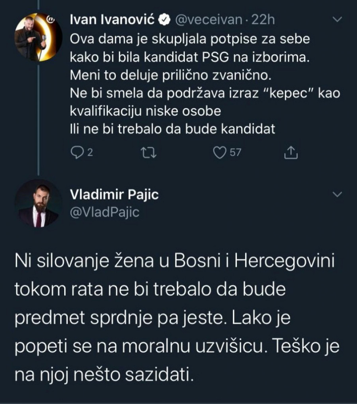Go to Ivan Ivanović's profile via name
Image resolution: width=357 pixels, height=404 pixels.
(x=112, y=20)
